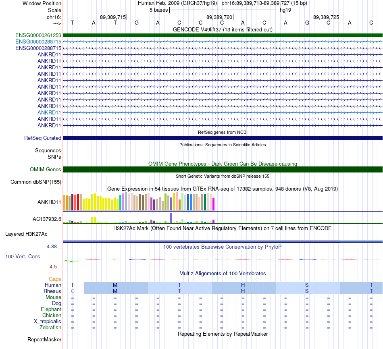This screenshot has height=349, width=383.
Task: Click the Gaps row label
Action: pos(55,279)
